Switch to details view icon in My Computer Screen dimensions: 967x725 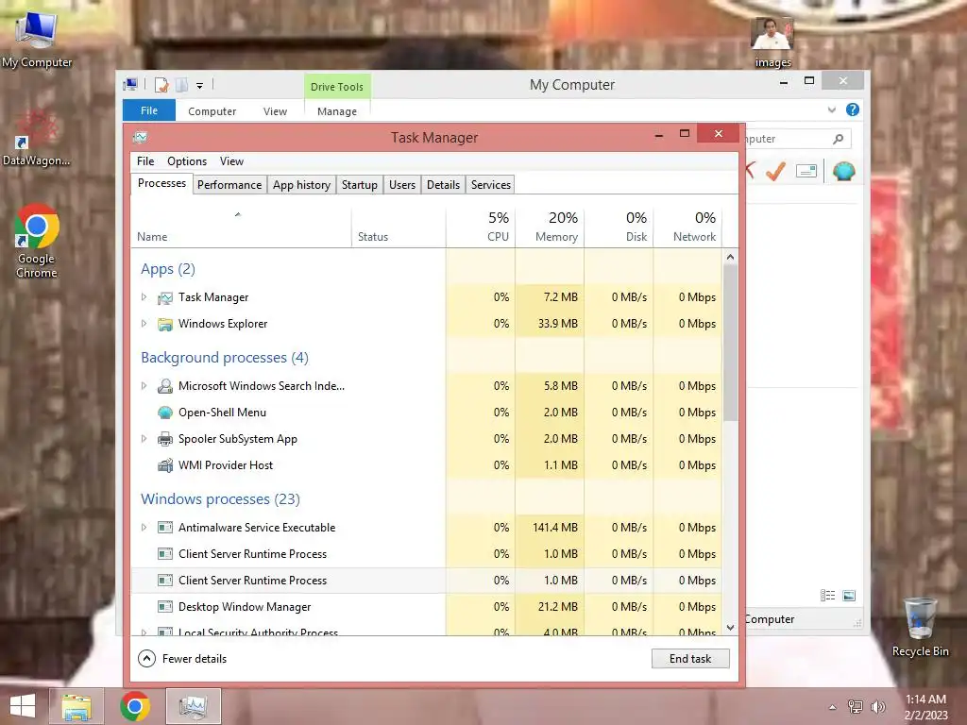(827, 595)
